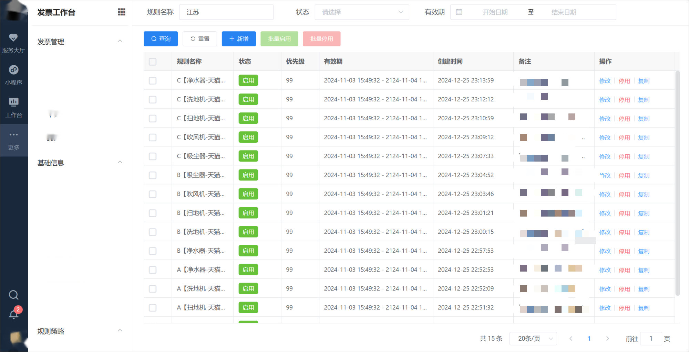Viewport: 689px width, 352px height.
Task: Click 停用 for A【净水器-天猫 row
Action: click(624, 270)
